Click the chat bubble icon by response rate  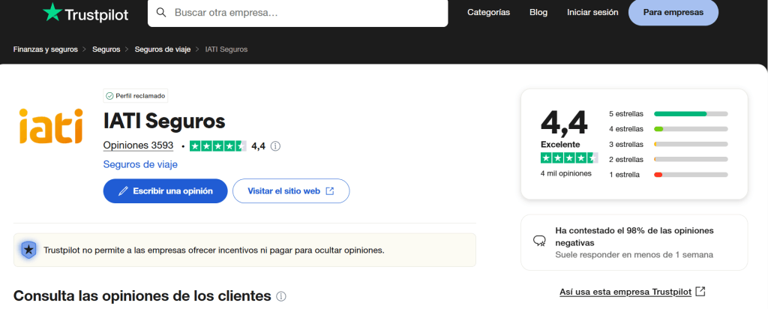[538, 241]
